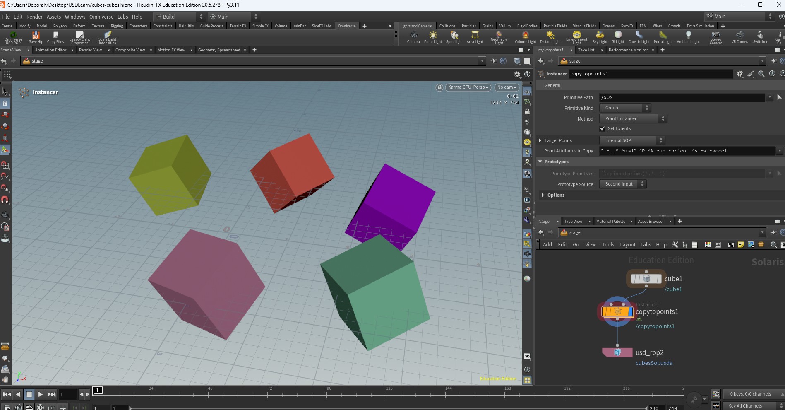
Task: Open the Method dropdown showing Point Instancer
Action: pos(633,119)
